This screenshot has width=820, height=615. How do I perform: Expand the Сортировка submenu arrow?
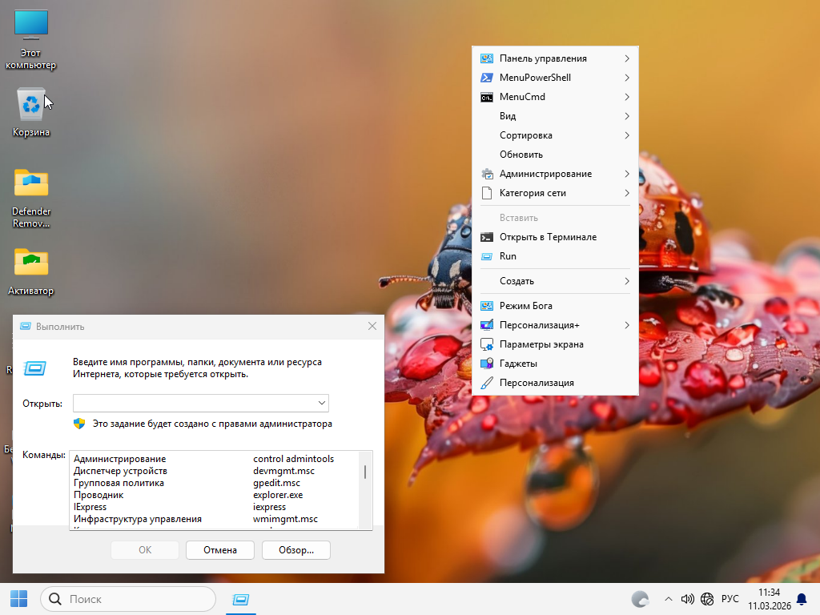tap(626, 135)
